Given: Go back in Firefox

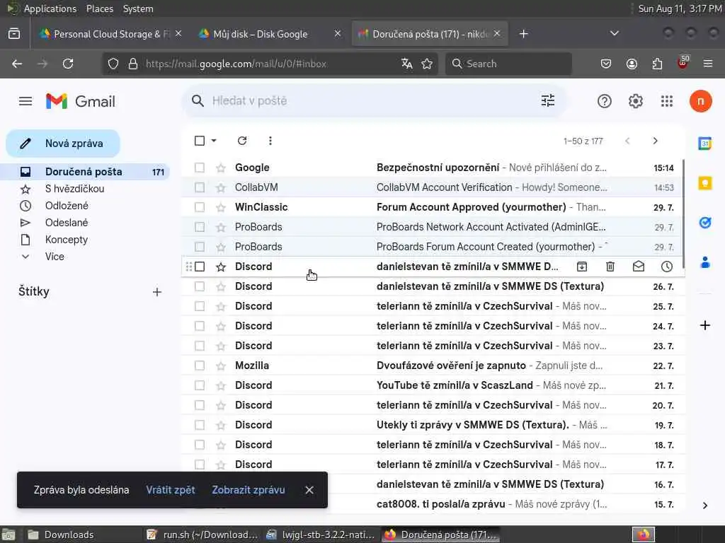Looking at the screenshot, I should pos(17,64).
